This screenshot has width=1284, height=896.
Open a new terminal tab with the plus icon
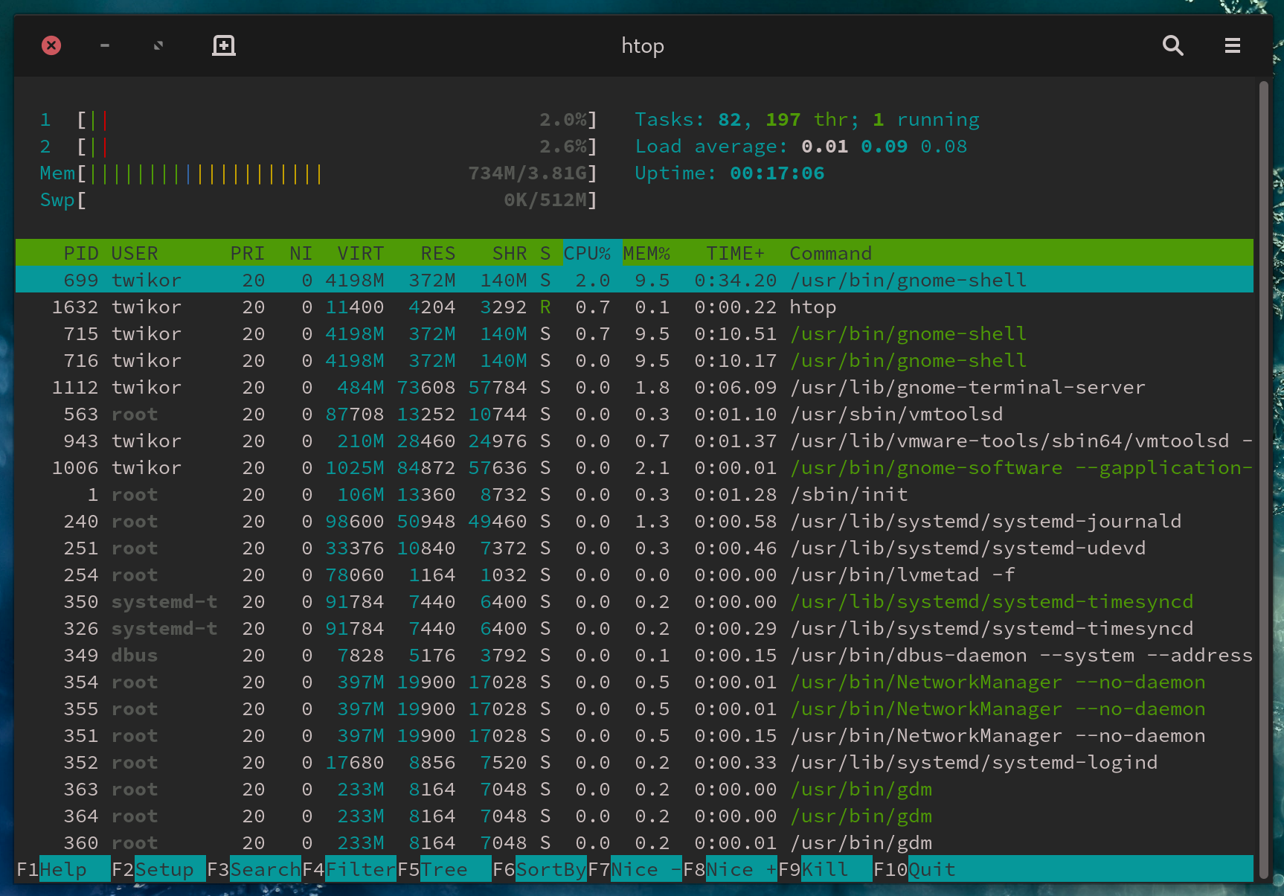pyautogui.click(x=223, y=45)
